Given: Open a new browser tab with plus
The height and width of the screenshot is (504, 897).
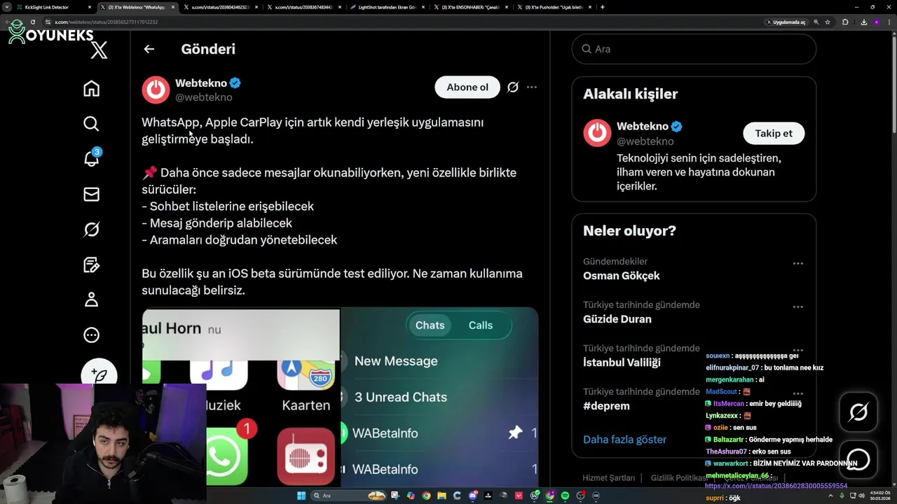Looking at the screenshot, I should point(603,7).
